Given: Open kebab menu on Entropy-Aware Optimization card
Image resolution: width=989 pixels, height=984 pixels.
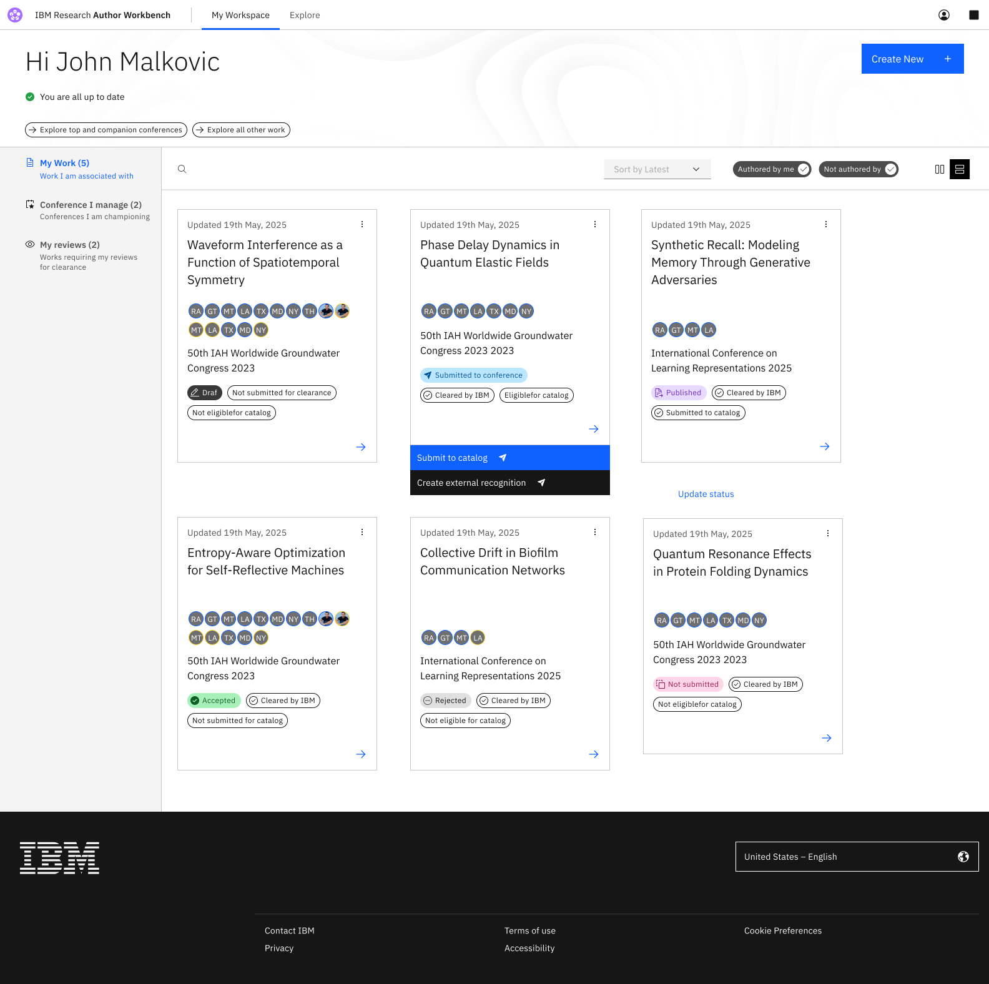Looking at the screenshot, I should click(x=362, y=532).
